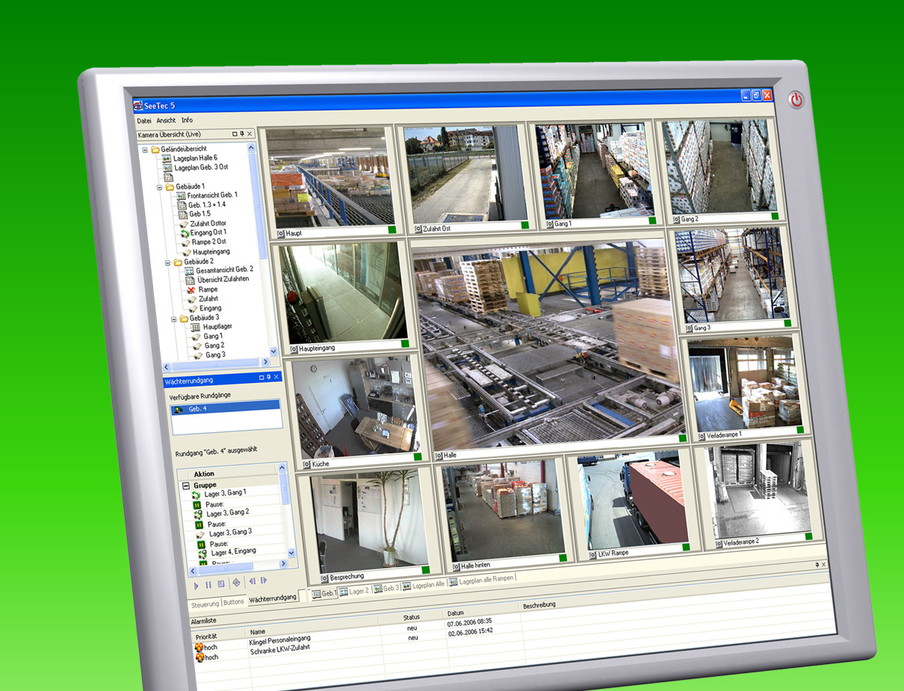Collapse the Gebäude 3 folder
The image size is (904, 691).
click(174, 319)
